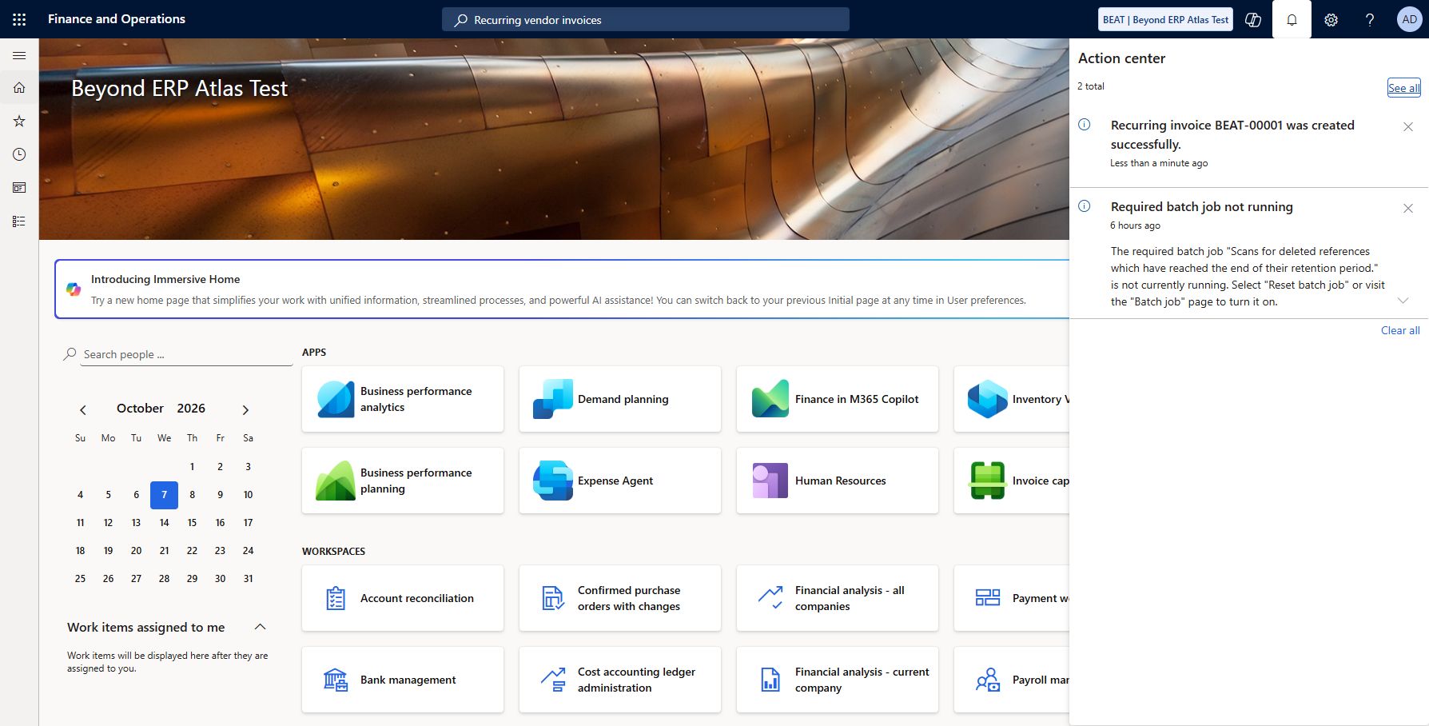Open Business performance planning app
This screenshot has height=726, width=1429.
click(x=403, y=481)
